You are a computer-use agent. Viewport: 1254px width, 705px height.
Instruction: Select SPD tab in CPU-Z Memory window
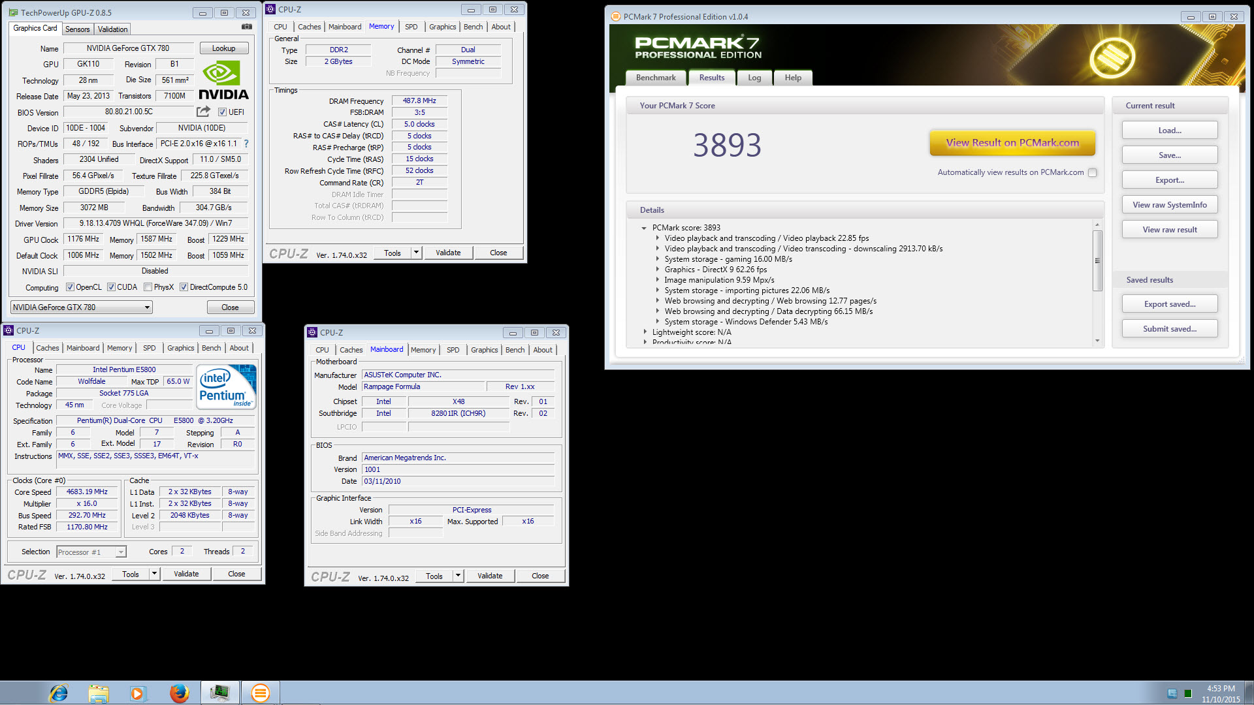(411, 27)
